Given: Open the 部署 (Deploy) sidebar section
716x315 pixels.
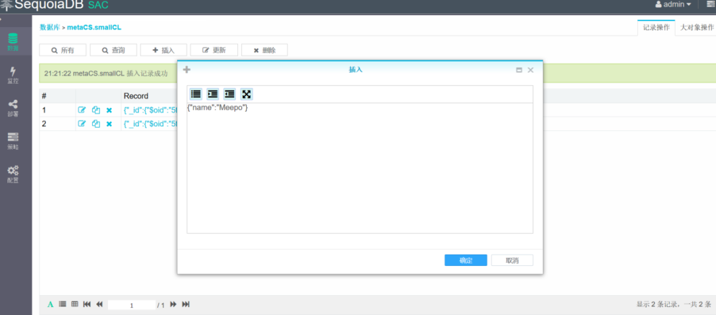Looking at the screenshot, I should (13, 109).
